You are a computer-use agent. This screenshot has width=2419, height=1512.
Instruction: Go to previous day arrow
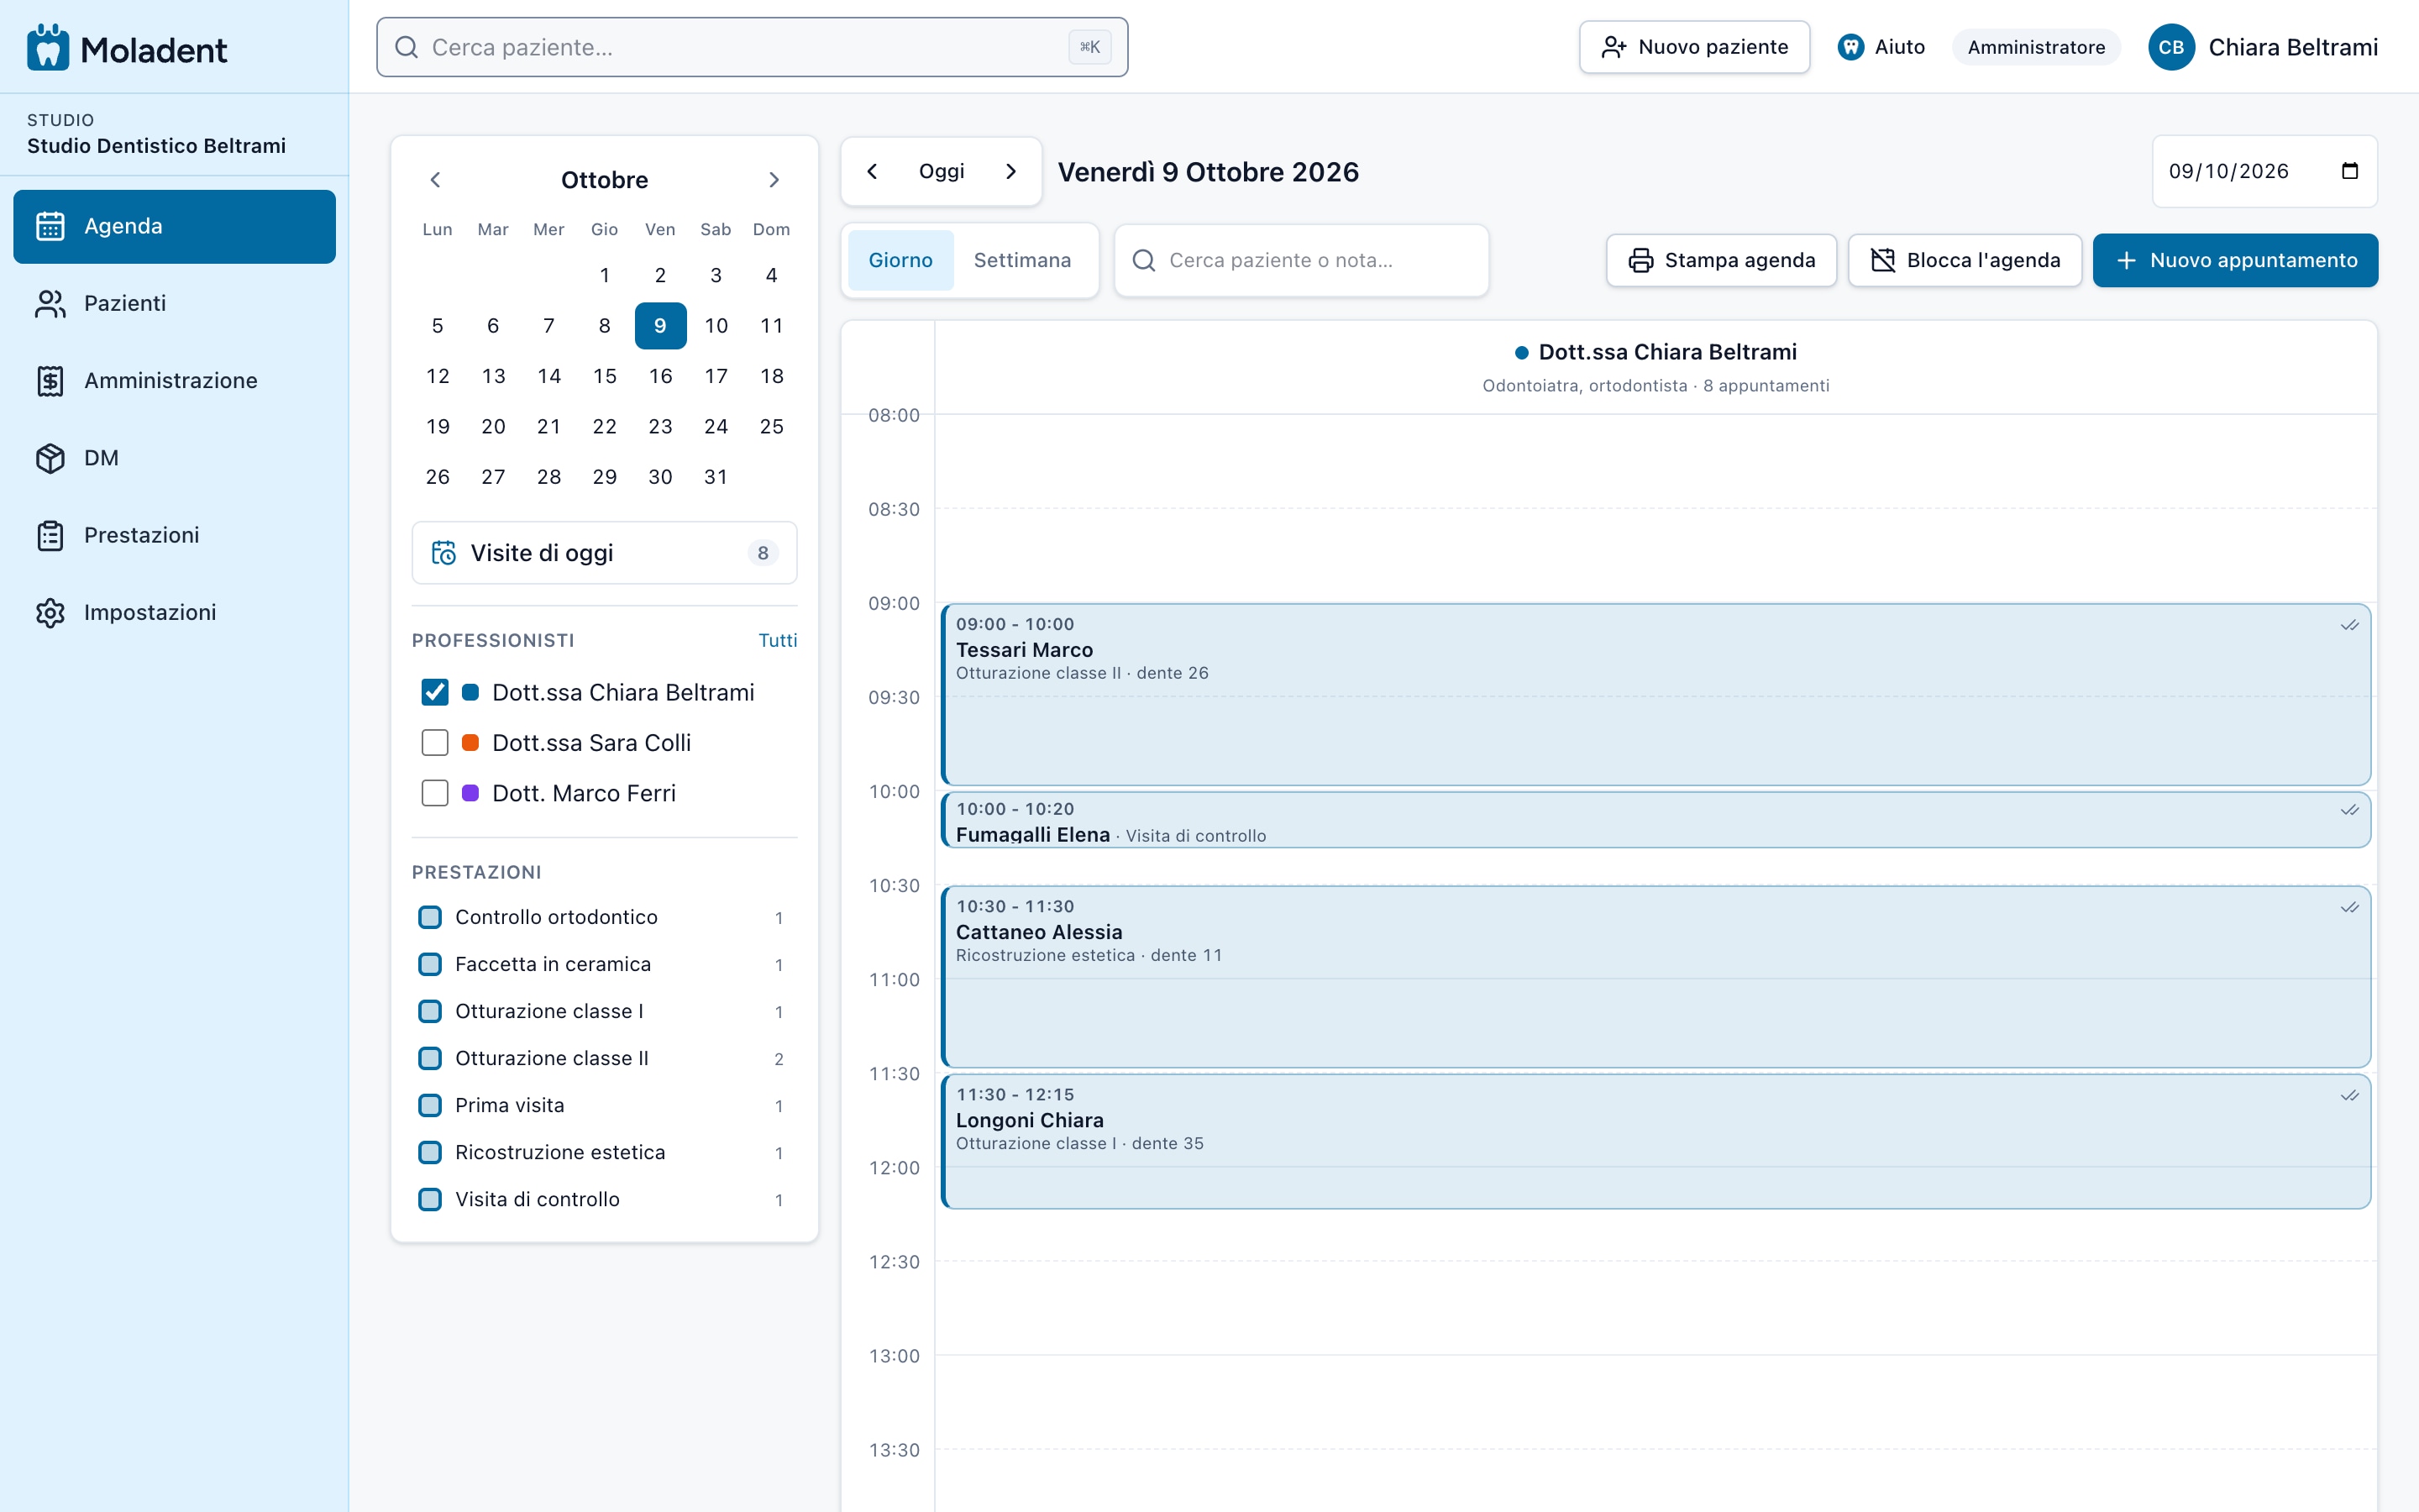coord(872,171)
